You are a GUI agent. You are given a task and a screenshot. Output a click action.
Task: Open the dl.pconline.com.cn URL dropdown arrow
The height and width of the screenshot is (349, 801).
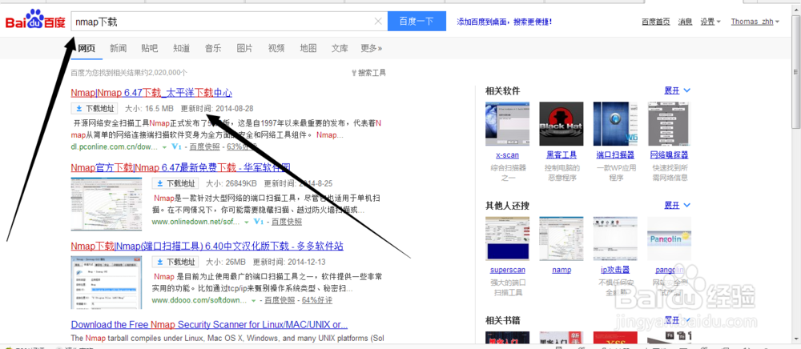(x=164, y=147)
